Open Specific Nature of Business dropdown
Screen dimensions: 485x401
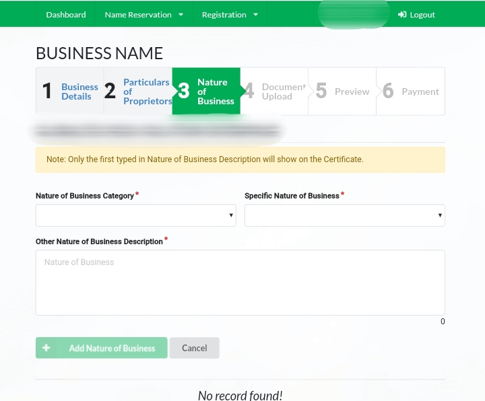(x=344, y=215)
